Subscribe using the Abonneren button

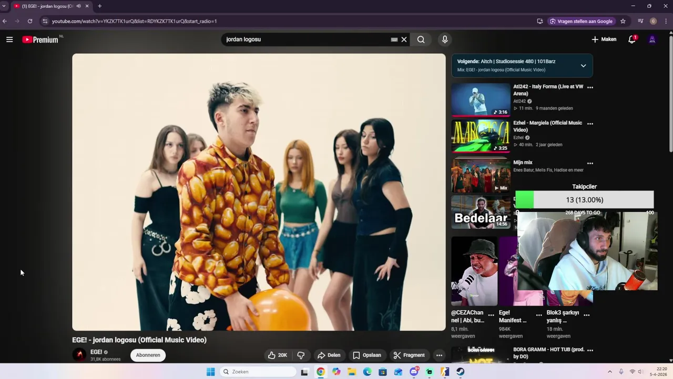point(148,355)
